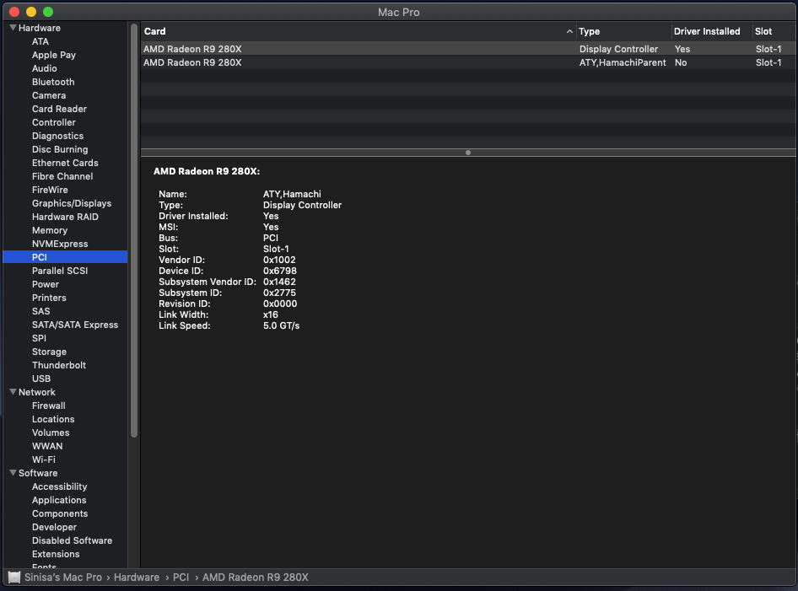
Task: Collapse the Software section triangle
Action: point(13,473)
